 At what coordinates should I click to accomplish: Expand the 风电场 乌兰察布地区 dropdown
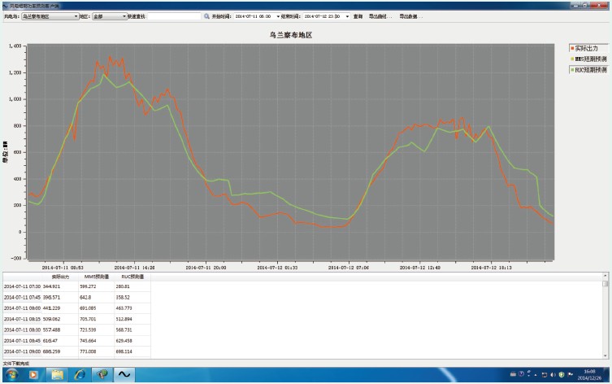point(76,16)
